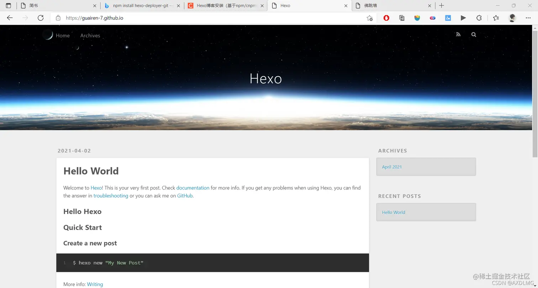The height and width of the screenshot is (288, 538).
Task: Open the blog RSS feed icon
Action: pos(458,35)
